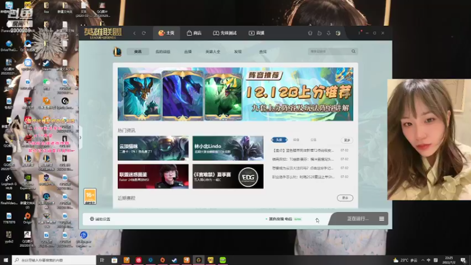
Task: Select the 我的战绩 sub-tab
Action: 163,52
